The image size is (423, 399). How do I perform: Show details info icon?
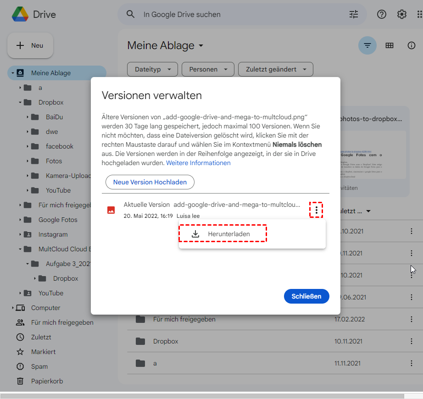coord(411,45)
